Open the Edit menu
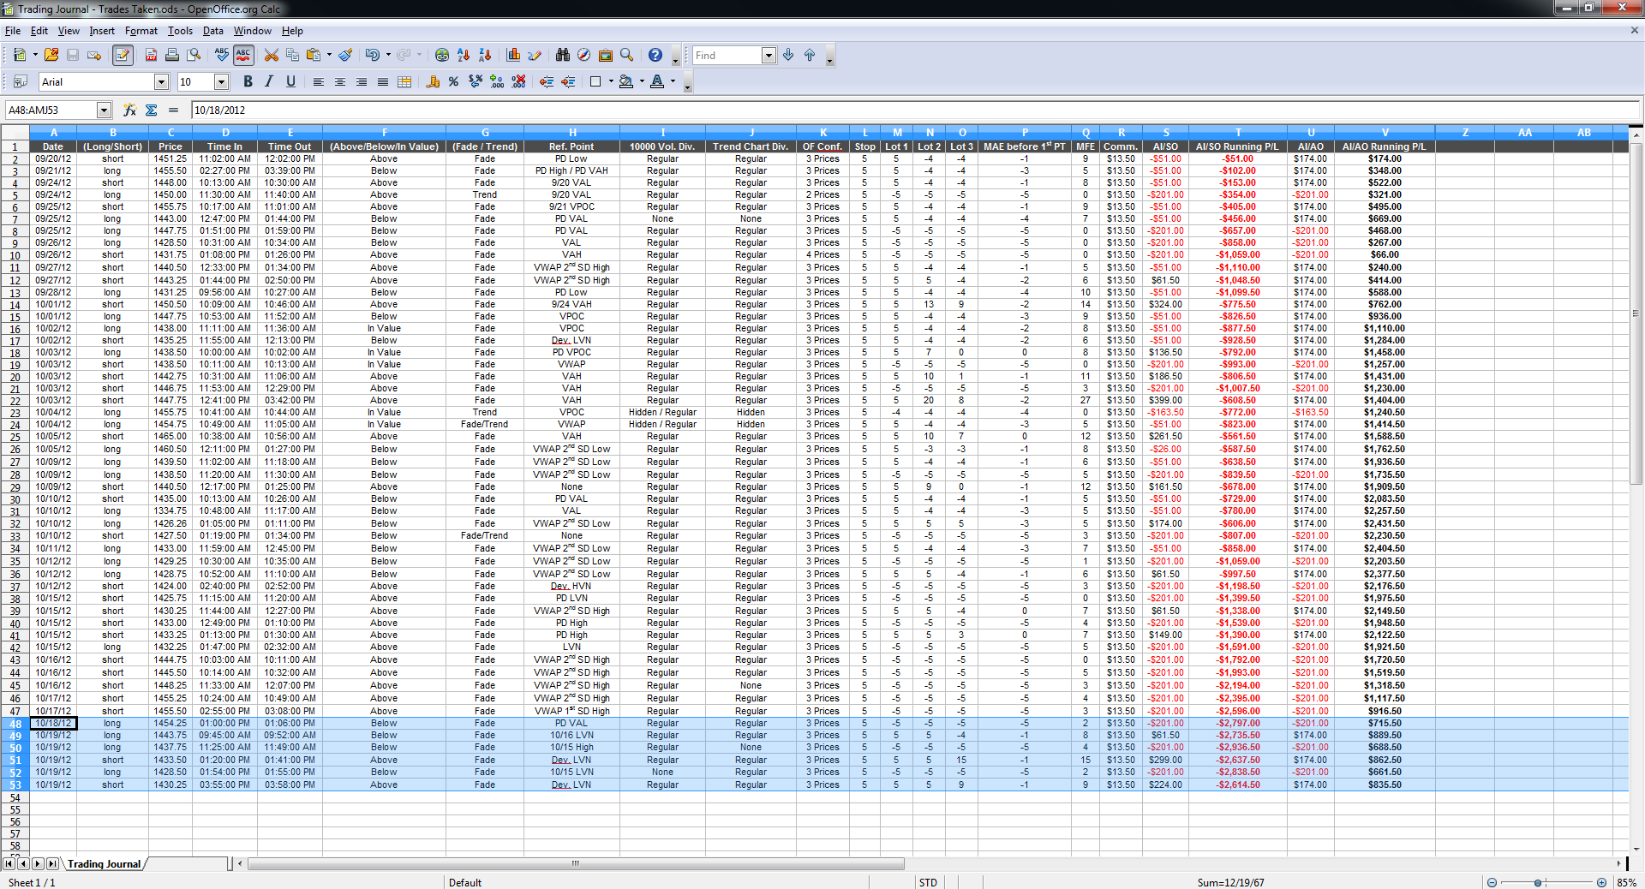 click(39, 31)
